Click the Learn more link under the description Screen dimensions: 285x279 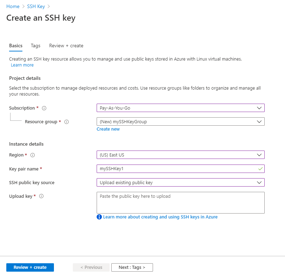point(22,65)
